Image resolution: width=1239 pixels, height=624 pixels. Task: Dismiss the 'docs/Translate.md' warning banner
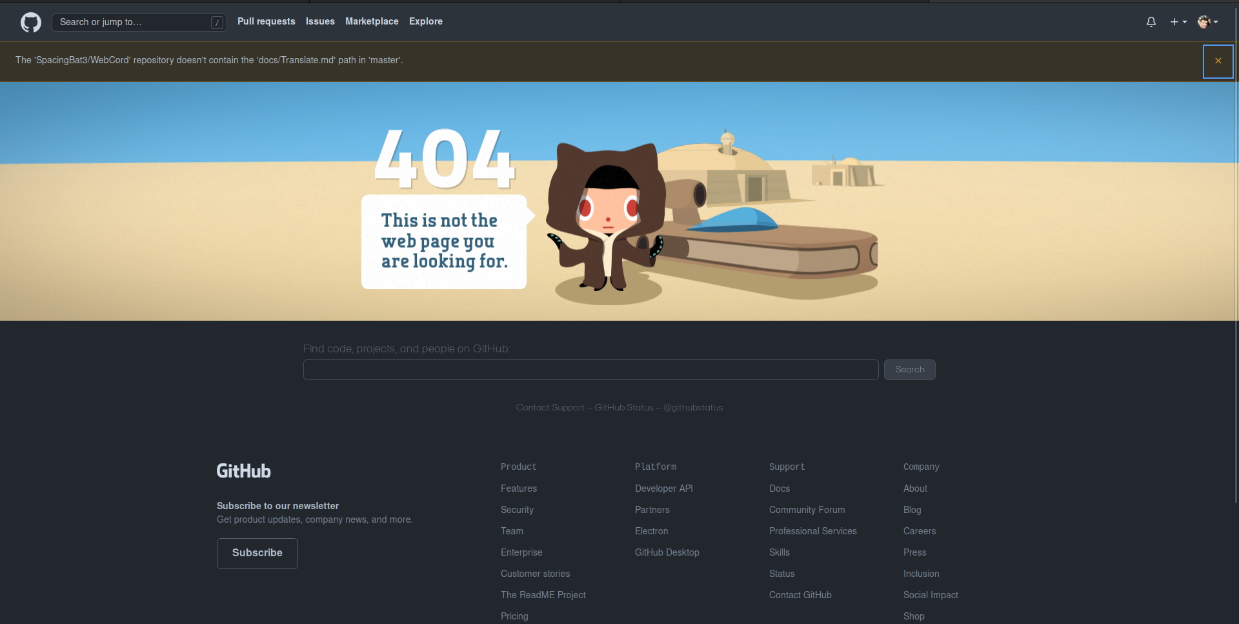(x=1218, y=61)
